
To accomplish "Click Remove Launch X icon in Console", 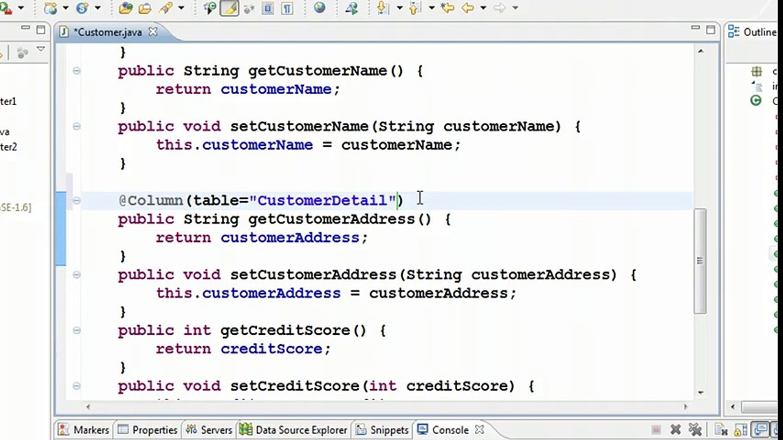I will coord(675,430).
